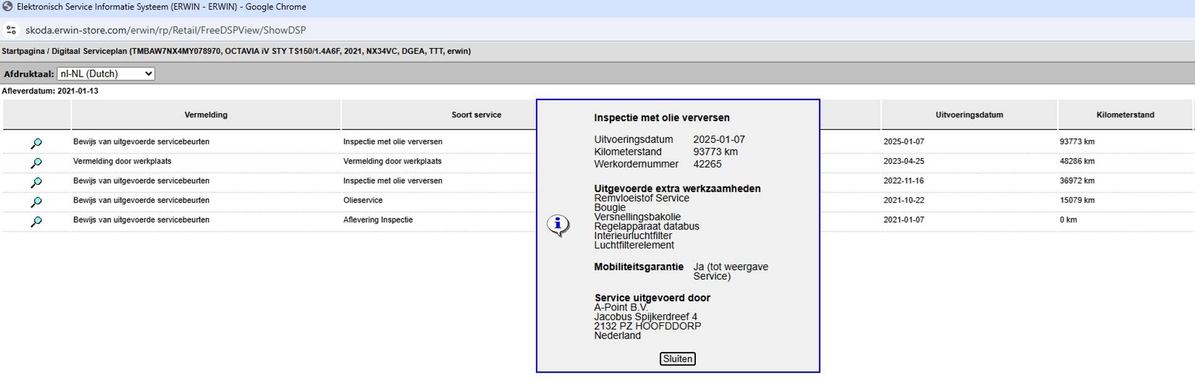Click the 15079 km mileage cell
The height and width of the screenshot is (387, 1195).
pos(1077,200)
